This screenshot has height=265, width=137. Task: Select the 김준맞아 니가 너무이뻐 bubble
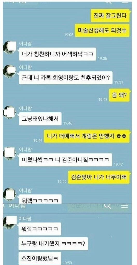coord(99,177)
